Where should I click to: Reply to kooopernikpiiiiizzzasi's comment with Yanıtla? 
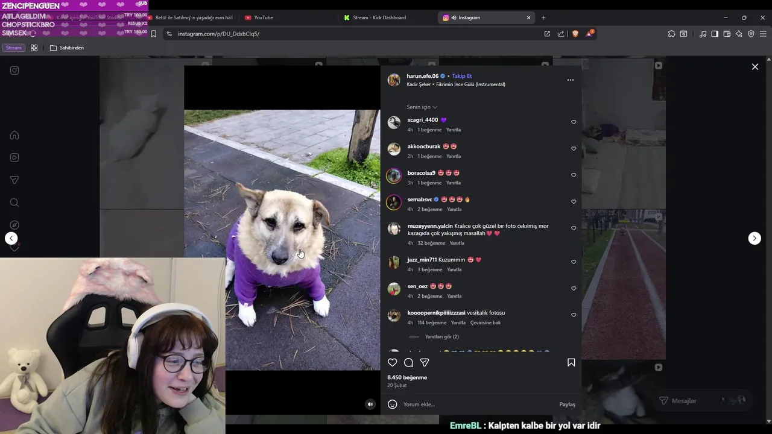[x=458, y=322]
